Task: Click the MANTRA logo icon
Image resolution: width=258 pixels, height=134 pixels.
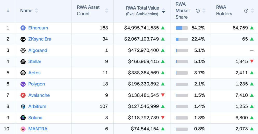Action: click(x=23, y=129)
